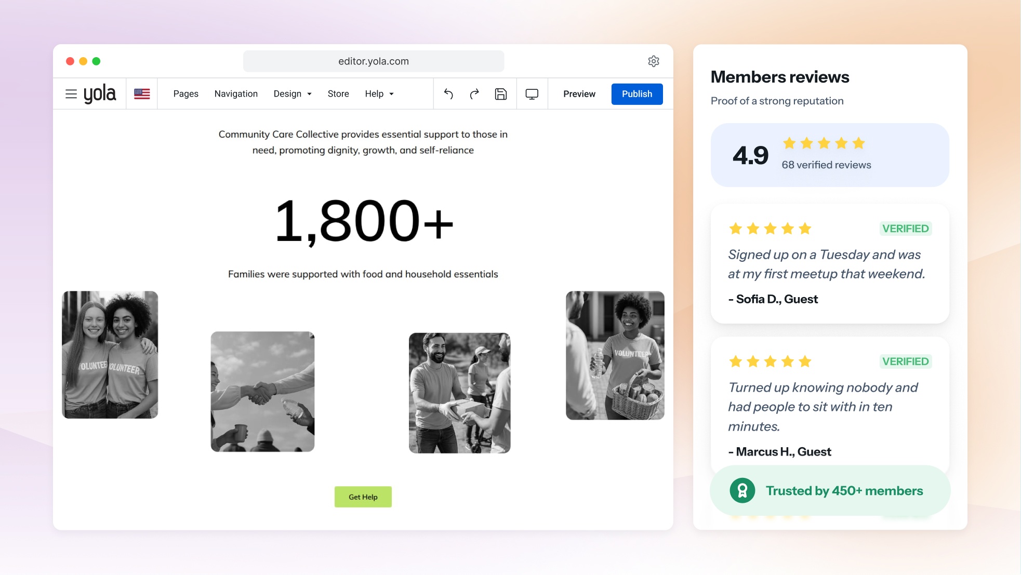1021x575 pixels.
Task: Click the 4.9 rating score
Action: [750, 155]
